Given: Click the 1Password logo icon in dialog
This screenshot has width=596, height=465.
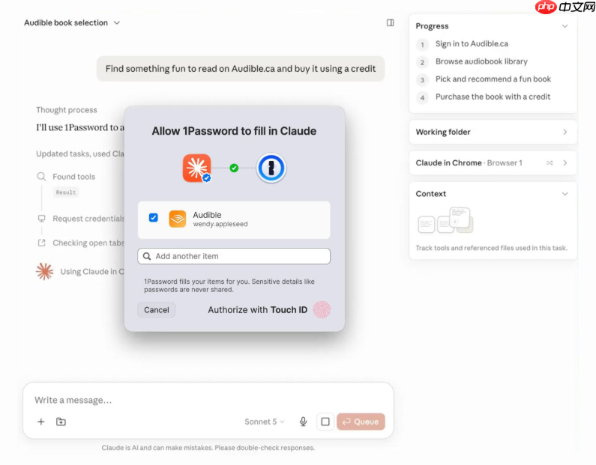Looking at the screenshot, I should point(271,168).
